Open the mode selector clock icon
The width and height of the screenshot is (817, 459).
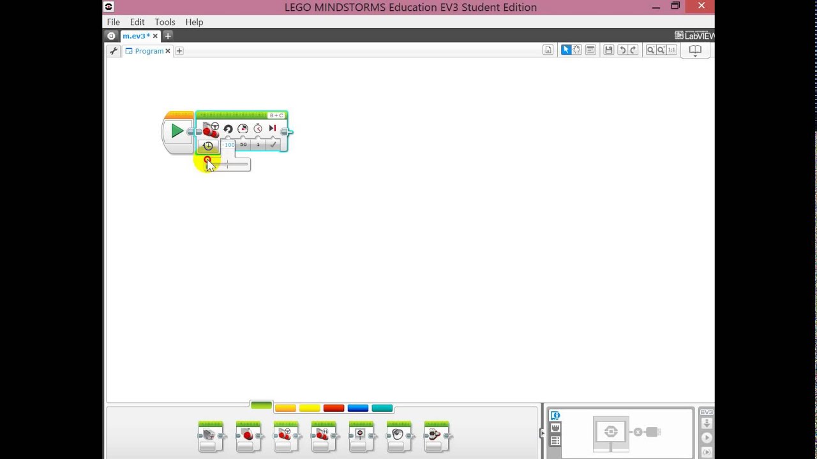pos(208,146)
